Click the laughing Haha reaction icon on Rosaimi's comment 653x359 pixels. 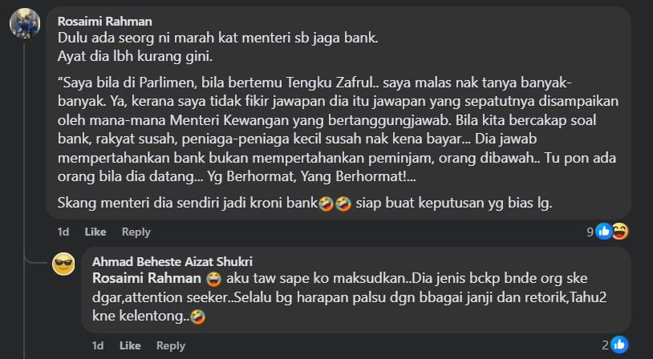tap(619, 232)
